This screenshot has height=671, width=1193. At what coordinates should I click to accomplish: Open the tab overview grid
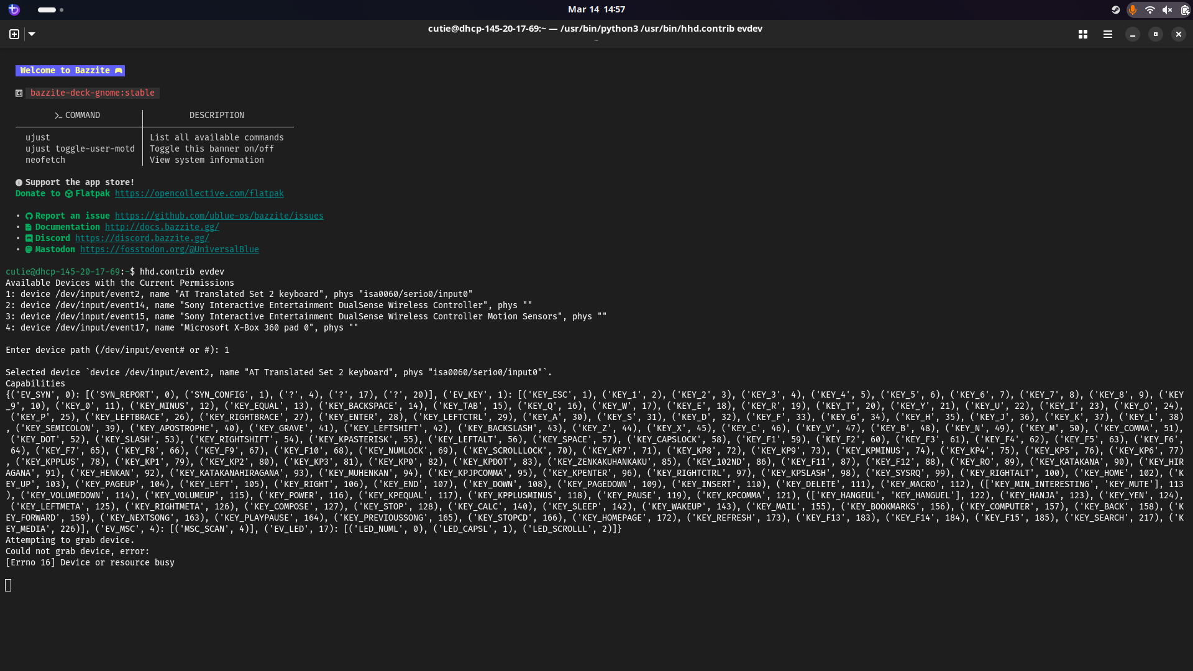click(x=1083, y=34)
